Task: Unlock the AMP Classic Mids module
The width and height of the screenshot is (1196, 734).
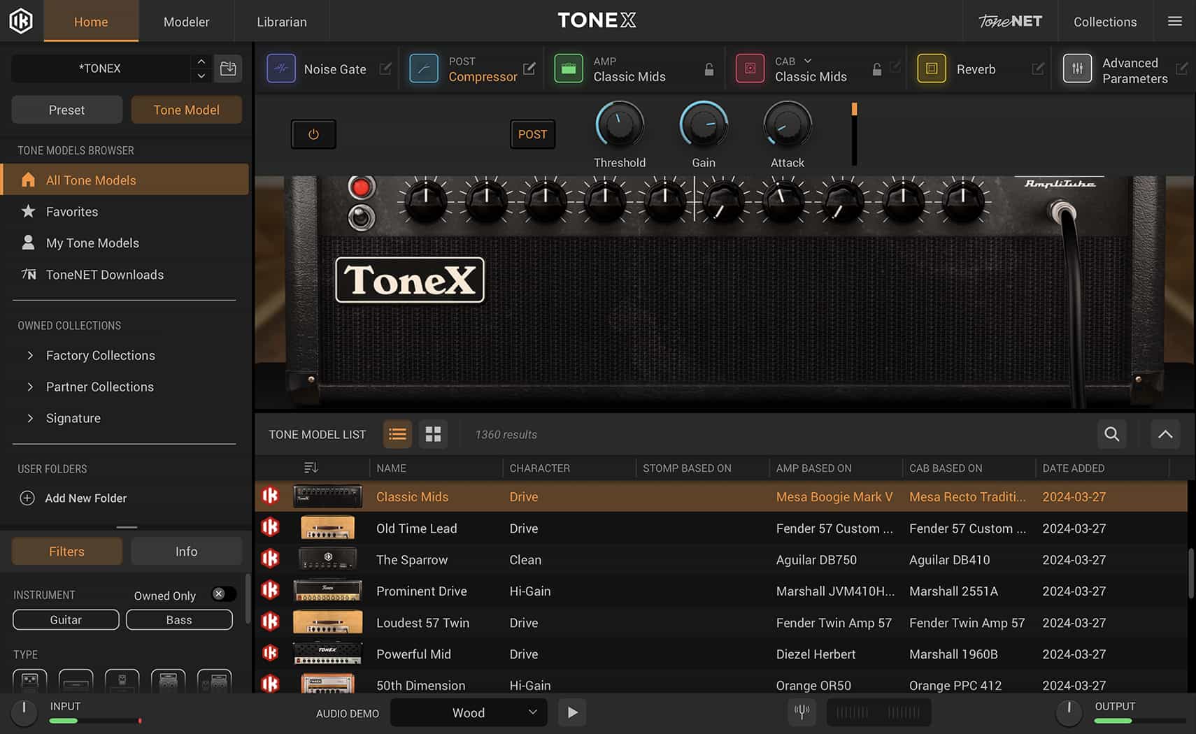Action: click(709, 69)
